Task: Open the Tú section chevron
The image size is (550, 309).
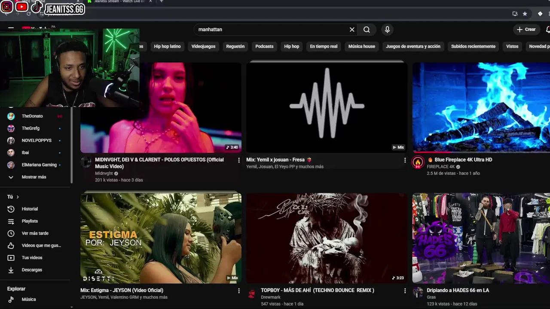Action: click(x=18, y=197)
